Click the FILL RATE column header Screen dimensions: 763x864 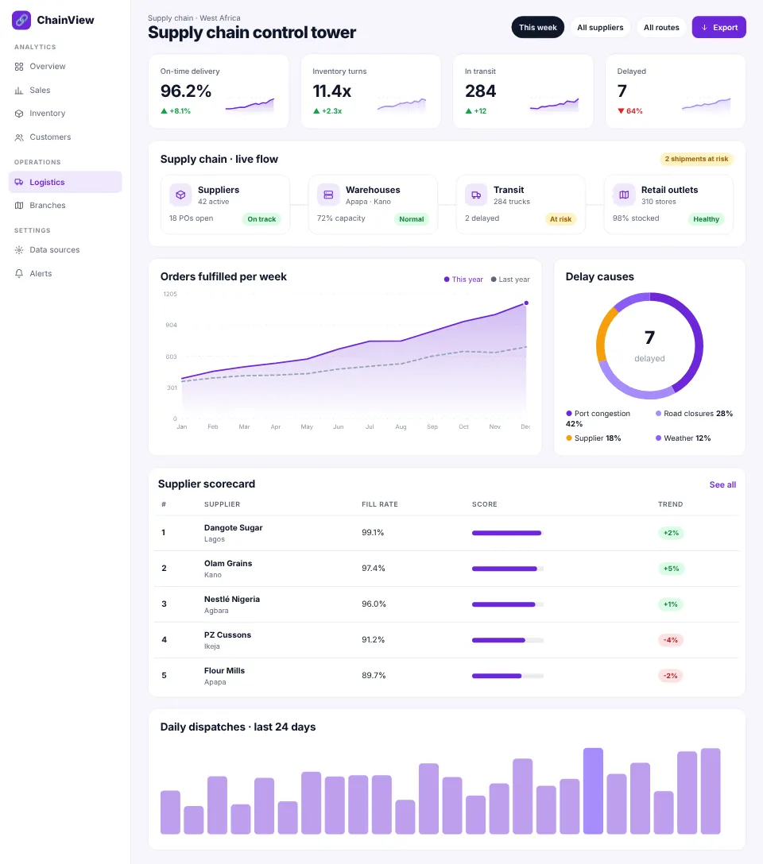[380, 505]
